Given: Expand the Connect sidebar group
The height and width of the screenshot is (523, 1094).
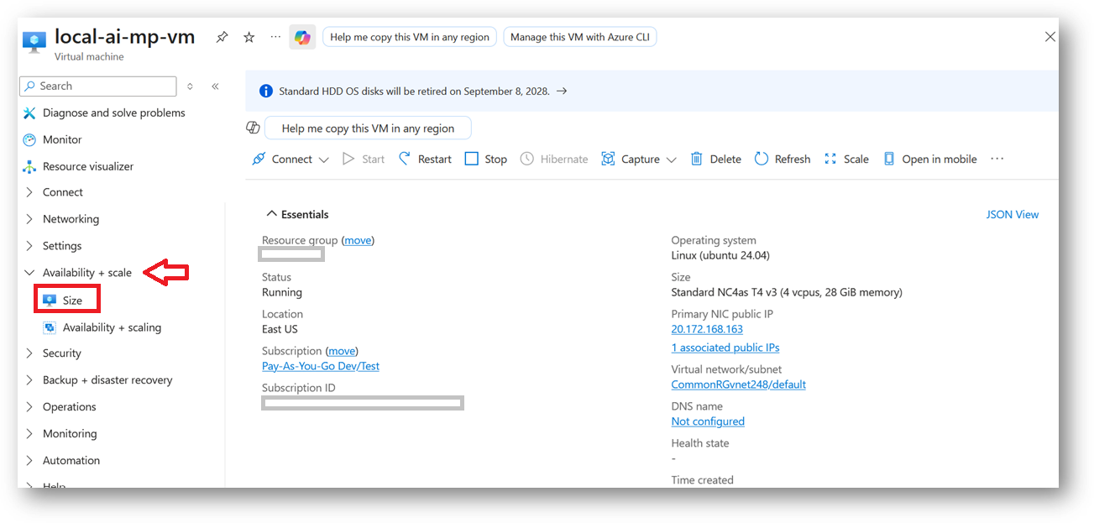Looking at the screenshot, I should [x=29, y=192].
